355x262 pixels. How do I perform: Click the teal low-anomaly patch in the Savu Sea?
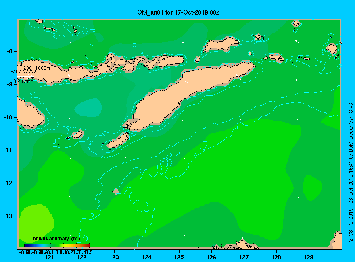[88, 108]
